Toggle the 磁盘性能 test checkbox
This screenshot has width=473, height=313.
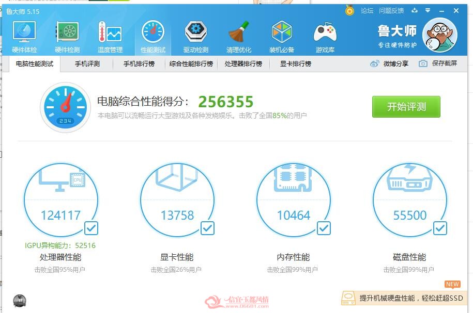click(440, 228)
